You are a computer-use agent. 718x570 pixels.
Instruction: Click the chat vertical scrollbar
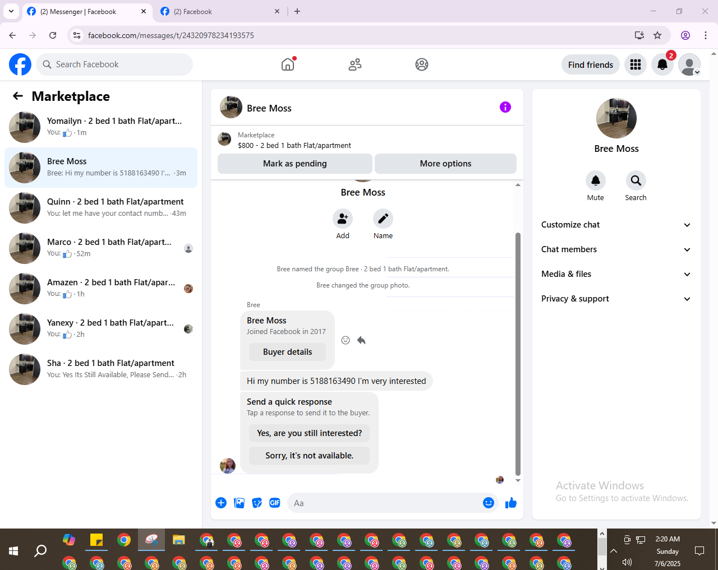pos(518,354)
